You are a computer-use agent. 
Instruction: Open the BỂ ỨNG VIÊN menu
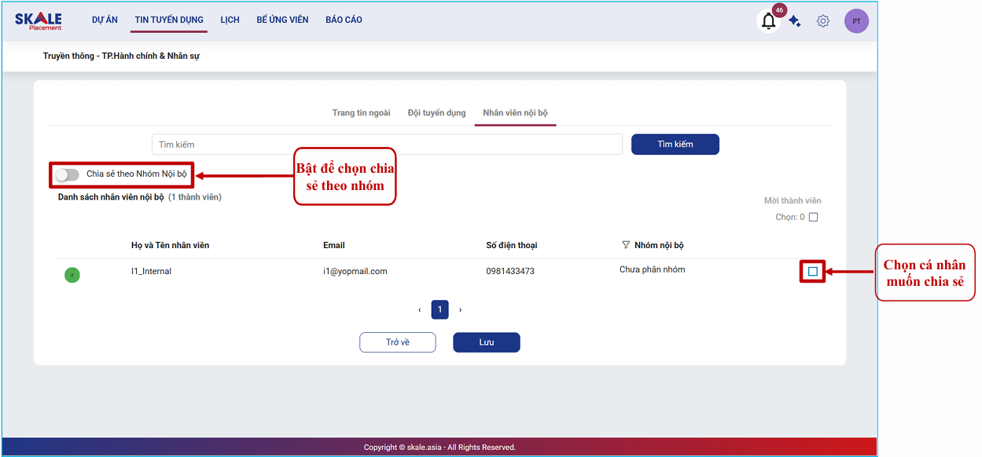pos(282,20)
